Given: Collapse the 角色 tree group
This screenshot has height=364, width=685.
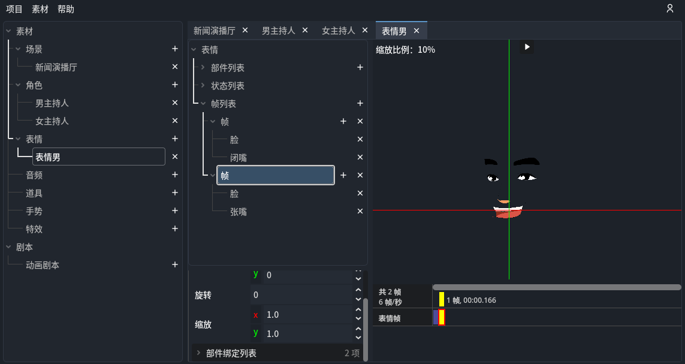Looking at the screenshot, I should click(18, 85).
